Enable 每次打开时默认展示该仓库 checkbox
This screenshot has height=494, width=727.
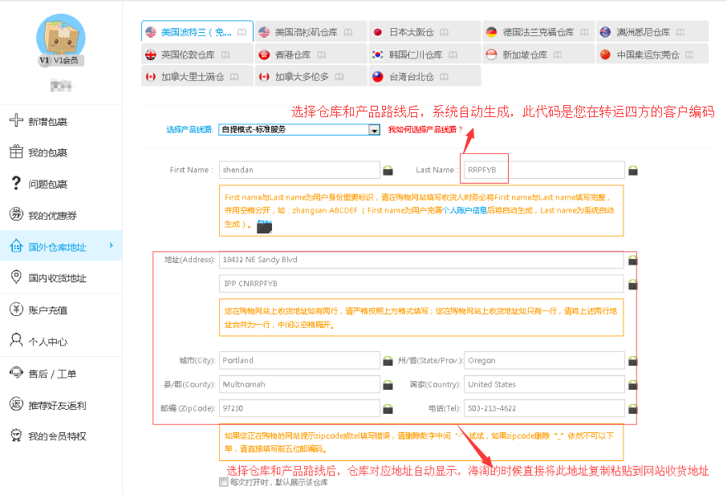pos(223,483)
